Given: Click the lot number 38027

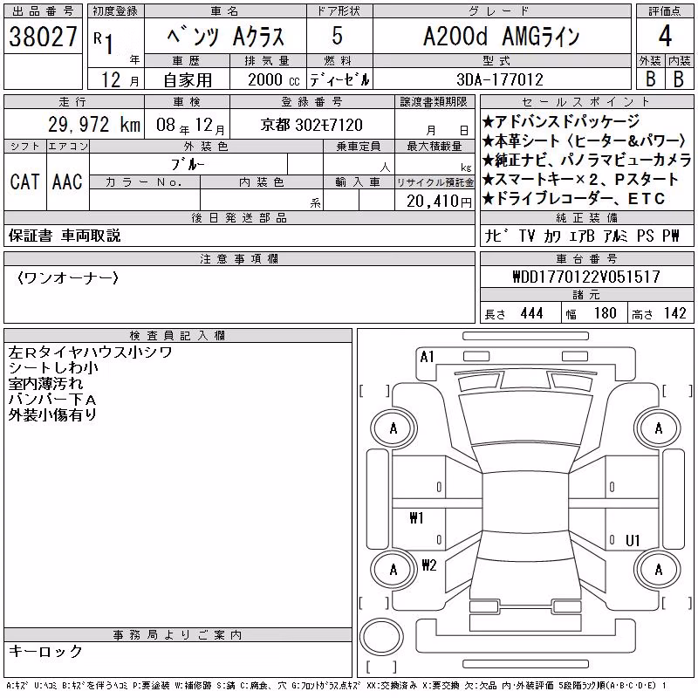Looking at the screenshot, I should coord(43,37).
